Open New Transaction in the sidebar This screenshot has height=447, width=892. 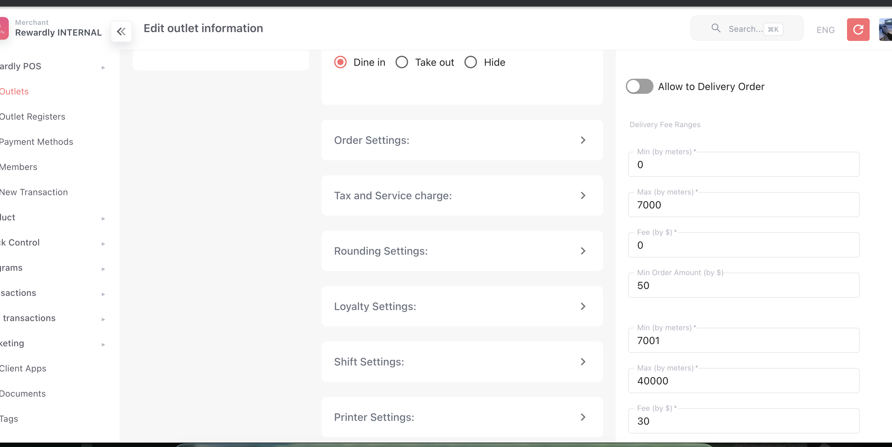pyautogui.click(x=34, y=192)
